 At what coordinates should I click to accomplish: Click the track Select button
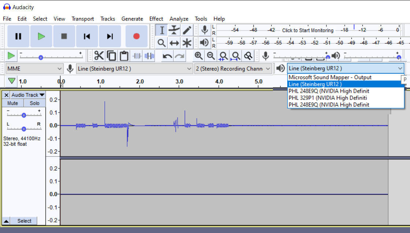(24, 221)
